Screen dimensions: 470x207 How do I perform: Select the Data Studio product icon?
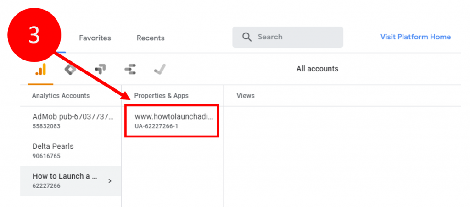pos(130,70)
